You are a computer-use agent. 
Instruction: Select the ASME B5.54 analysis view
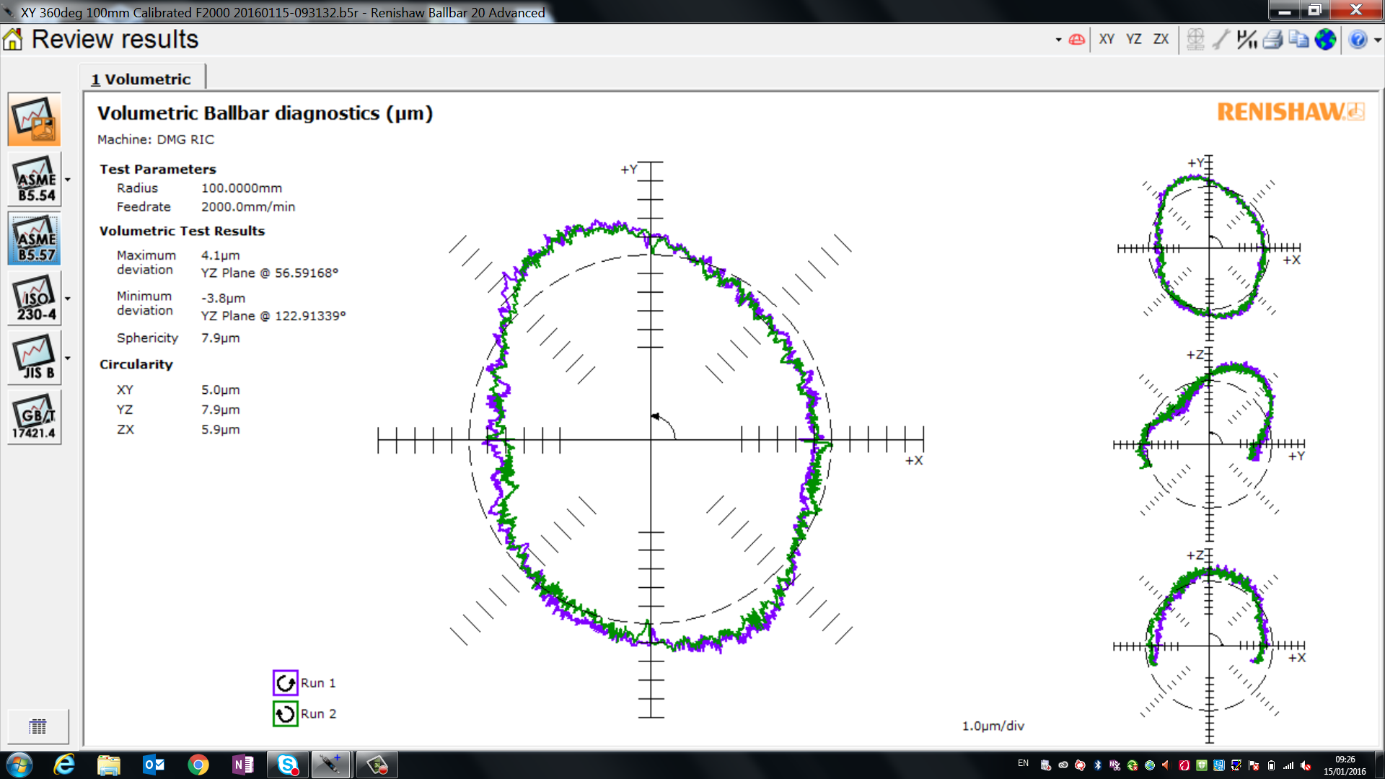33,178
